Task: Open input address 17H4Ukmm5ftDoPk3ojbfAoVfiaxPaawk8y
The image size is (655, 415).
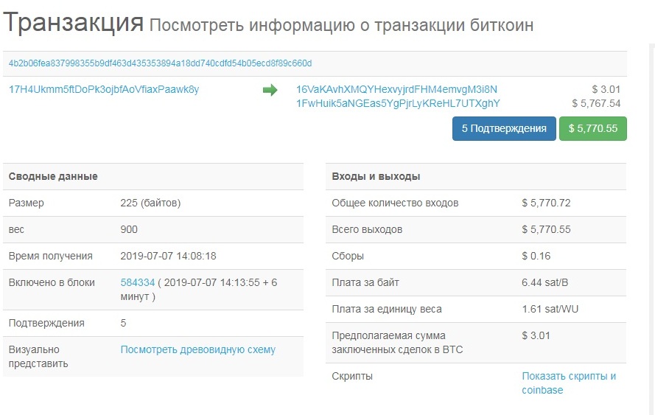Action: point(104,90)
